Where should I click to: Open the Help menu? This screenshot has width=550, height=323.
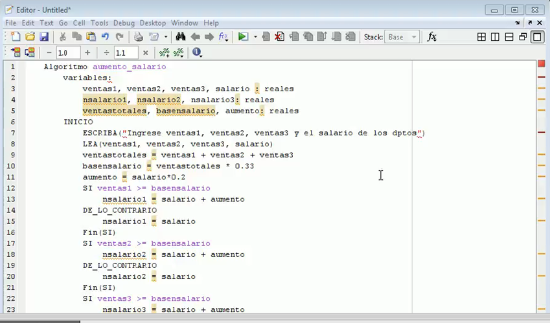(211, 23)
